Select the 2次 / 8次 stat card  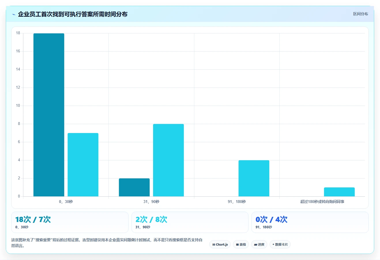[190, 222]
